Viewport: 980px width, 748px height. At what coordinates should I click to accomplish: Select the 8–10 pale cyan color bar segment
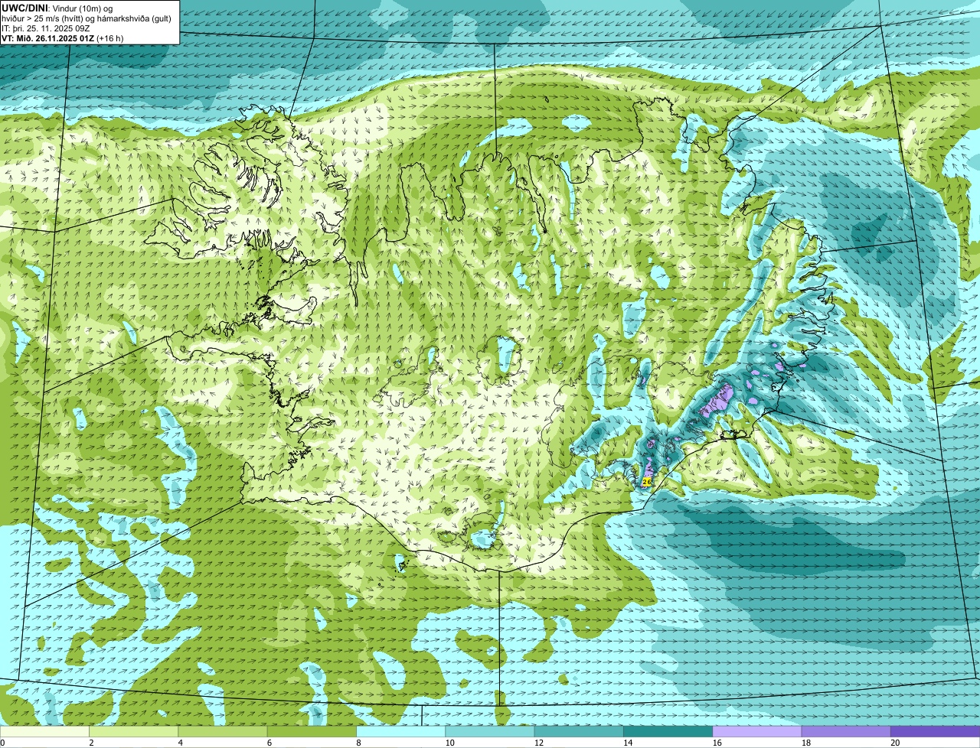[x=401, y=731]
